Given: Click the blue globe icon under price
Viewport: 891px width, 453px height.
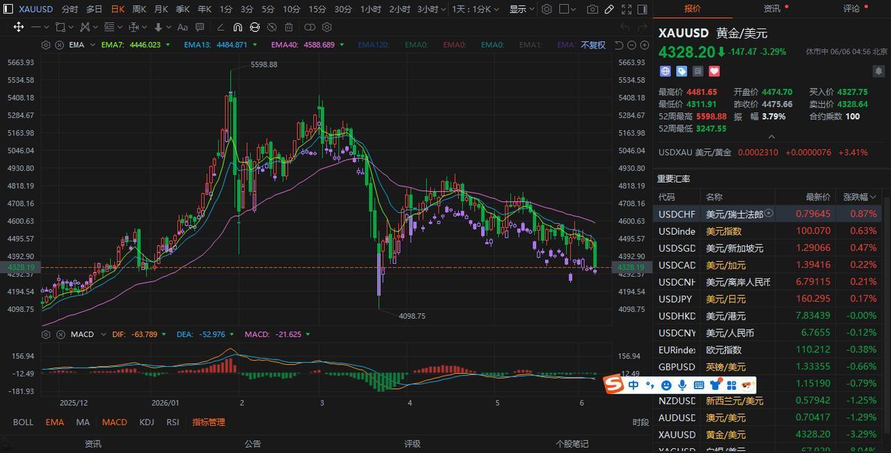Looking at the screenshot, I should (665, 71).
